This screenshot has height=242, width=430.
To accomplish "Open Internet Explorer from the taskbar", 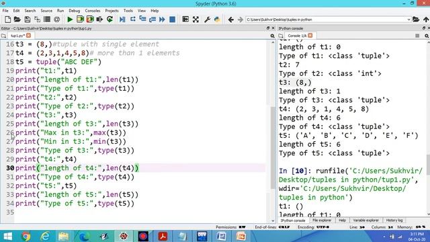I will (45, 236).
